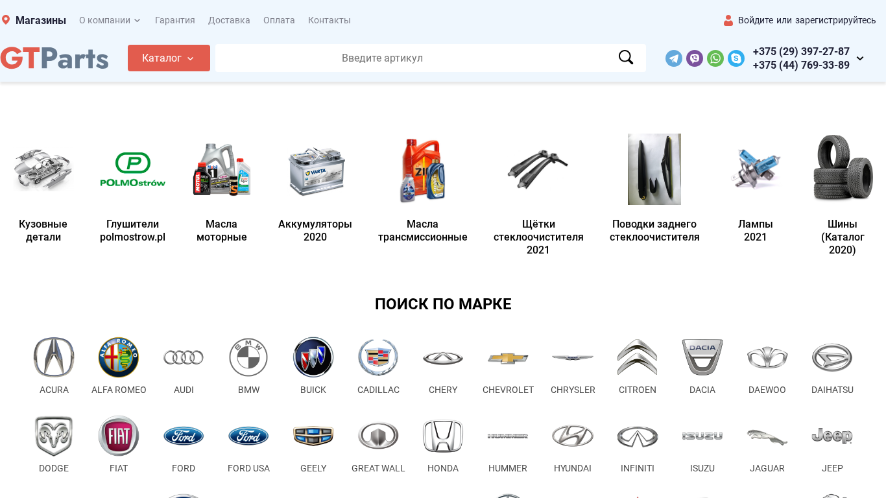The width and height of the screenshot is (886, 498).
Task: Open the Оплата menu item
Action: click(279, 20)
